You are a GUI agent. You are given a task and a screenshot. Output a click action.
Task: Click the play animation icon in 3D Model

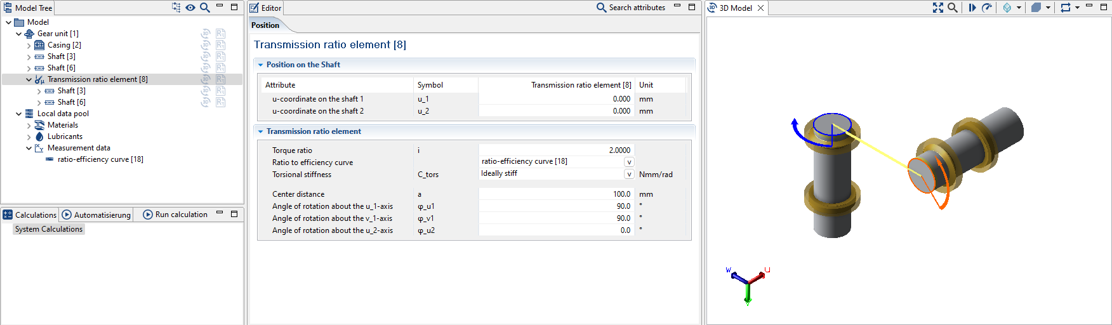coord(972,8)
